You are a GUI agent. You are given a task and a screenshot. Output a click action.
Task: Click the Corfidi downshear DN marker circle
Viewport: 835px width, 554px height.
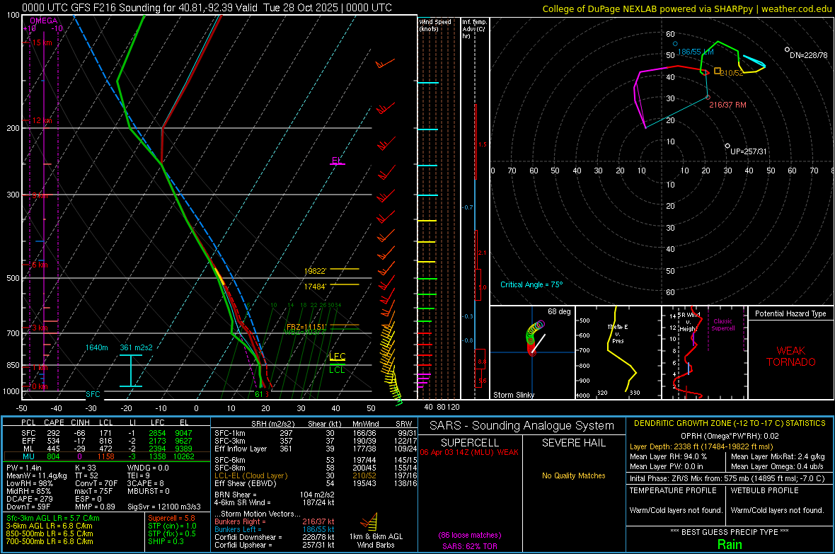[x=787, y=50]
